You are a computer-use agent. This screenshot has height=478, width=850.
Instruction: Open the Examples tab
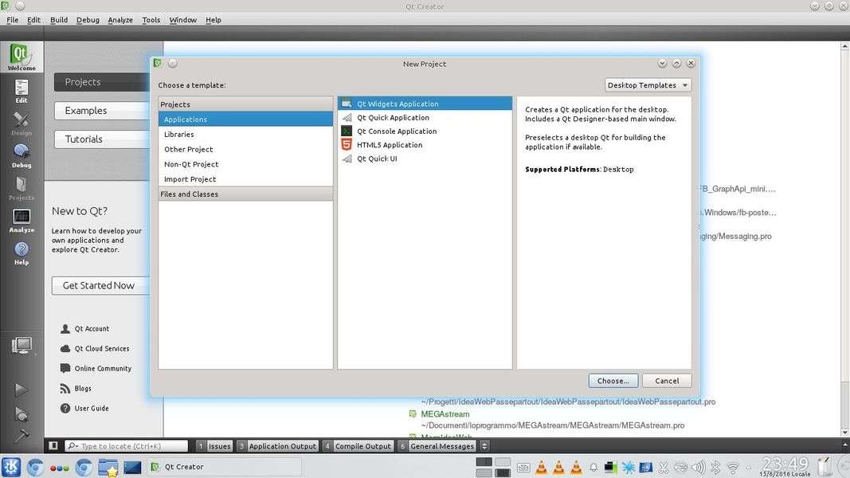pos(102,111)
